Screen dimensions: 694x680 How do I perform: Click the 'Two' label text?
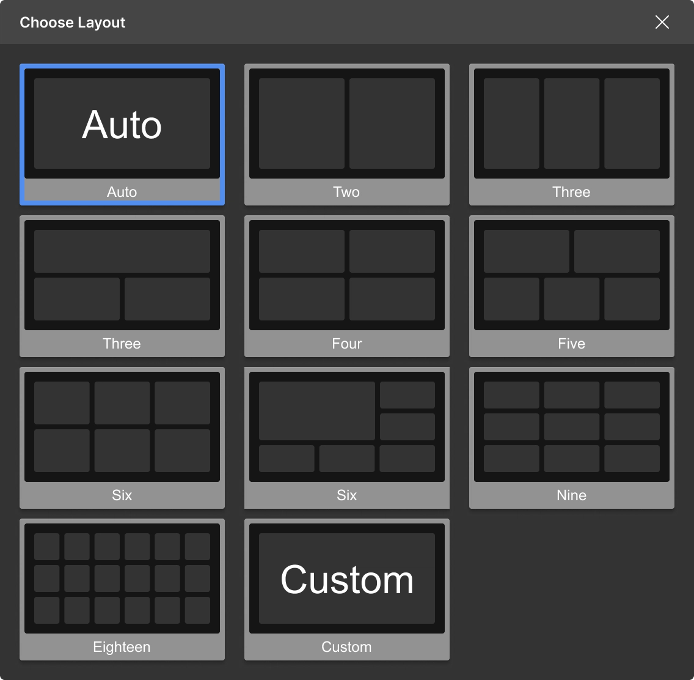coord(346,192)
